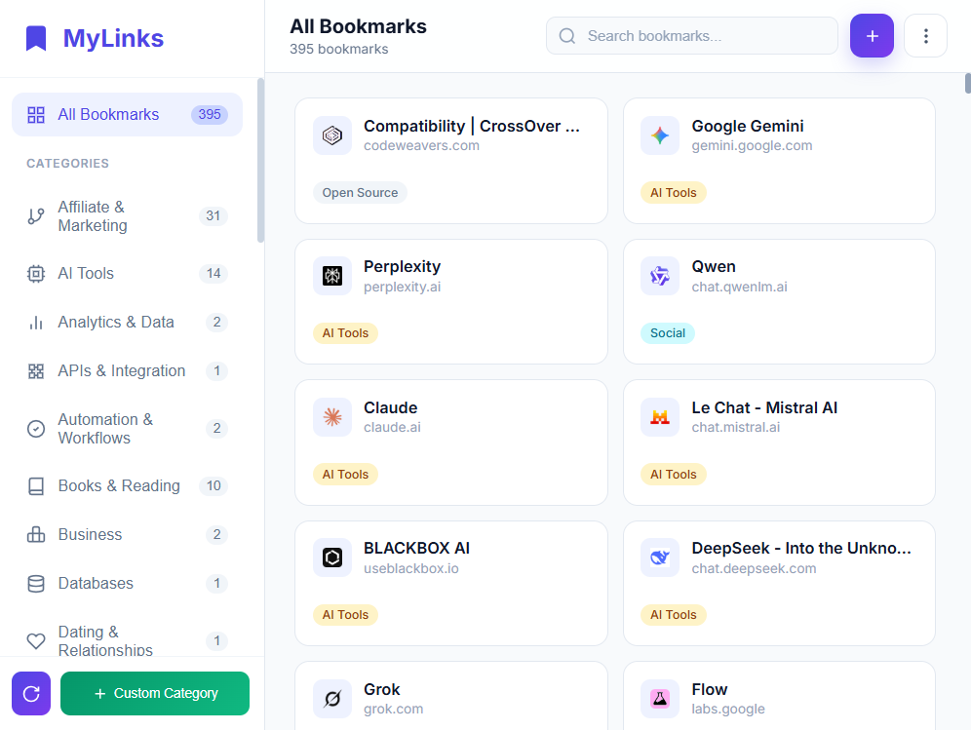
Task: Click the Databases stacked-disk icon
Action: click(x=36, y=583)
